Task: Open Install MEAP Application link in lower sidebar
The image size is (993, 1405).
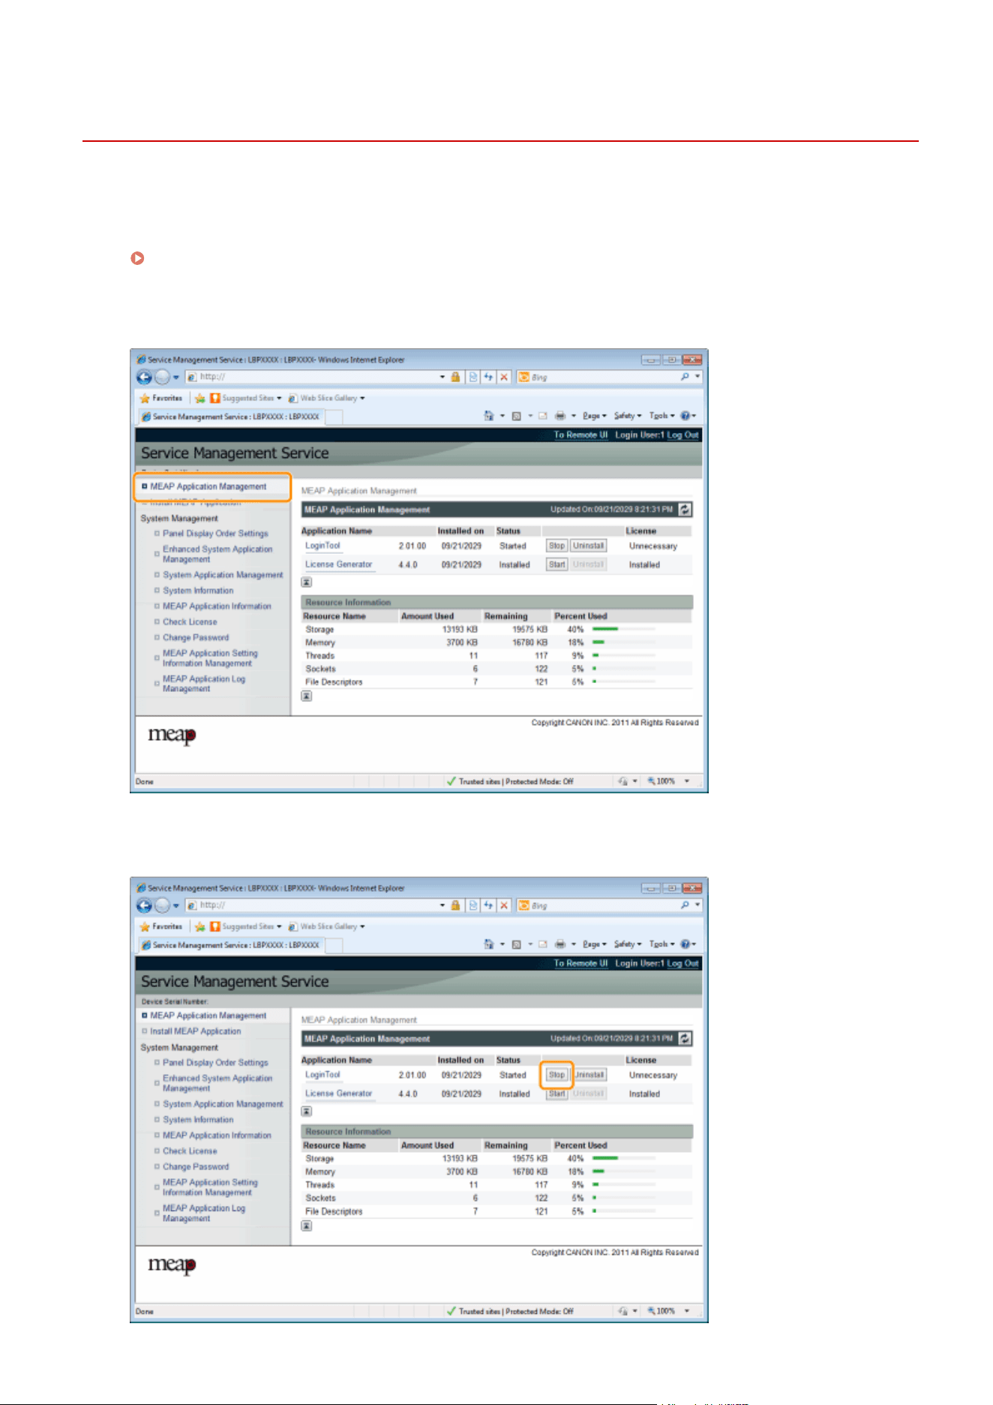Action: pyautogui.click(x=195, y=1031)
